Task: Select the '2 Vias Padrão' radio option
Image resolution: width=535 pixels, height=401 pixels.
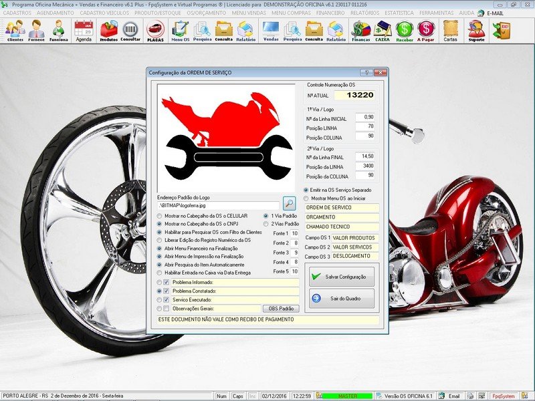Action: (x=265, y=224)
